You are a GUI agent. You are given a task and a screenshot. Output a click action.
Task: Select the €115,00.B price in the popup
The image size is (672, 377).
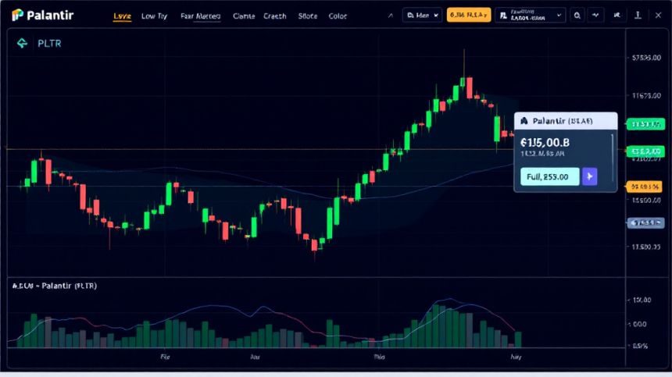(545, 143)
